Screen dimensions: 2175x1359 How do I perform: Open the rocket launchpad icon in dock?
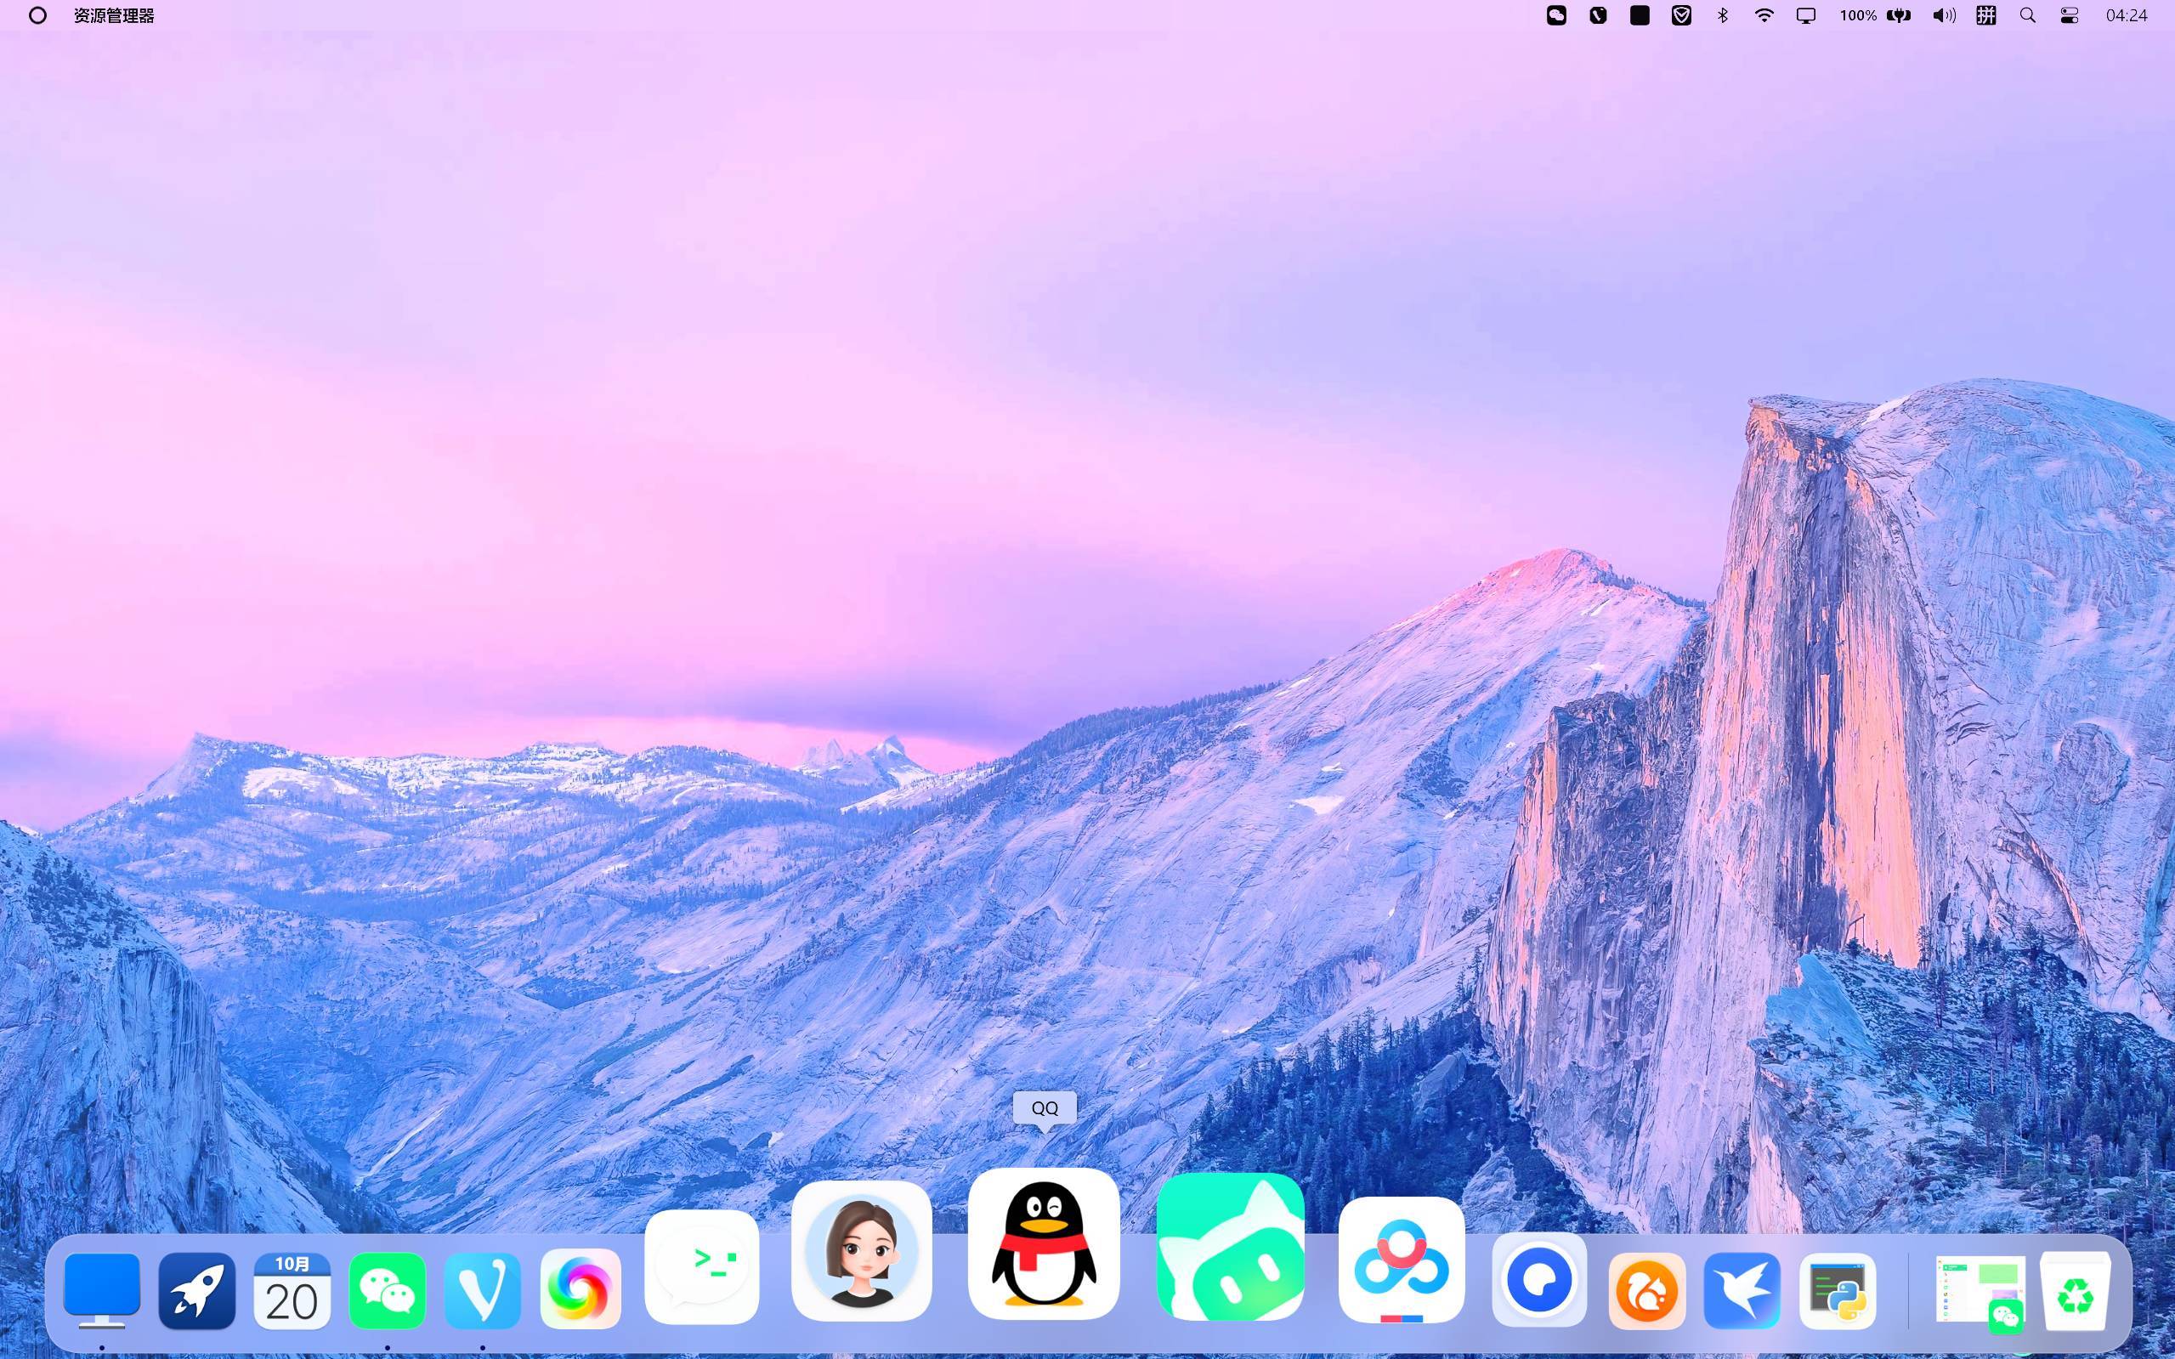pyautogui.click(x=197, y=1291)
